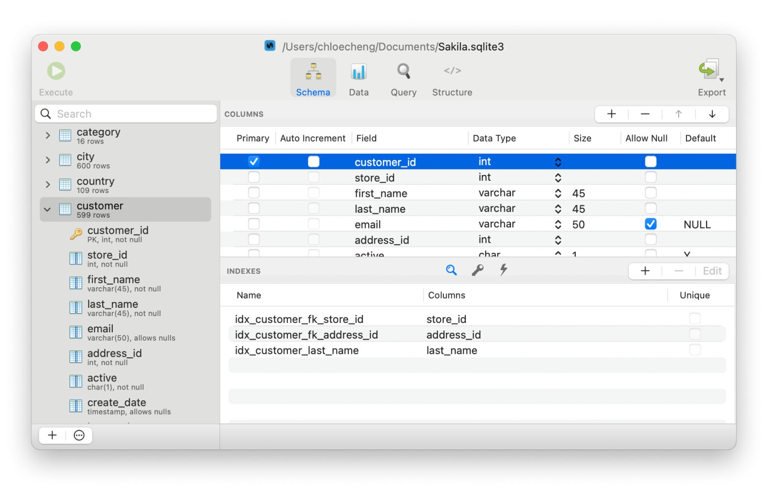Open the Query tab
This screenshot has width=765, height=495.
coord(404,78)
